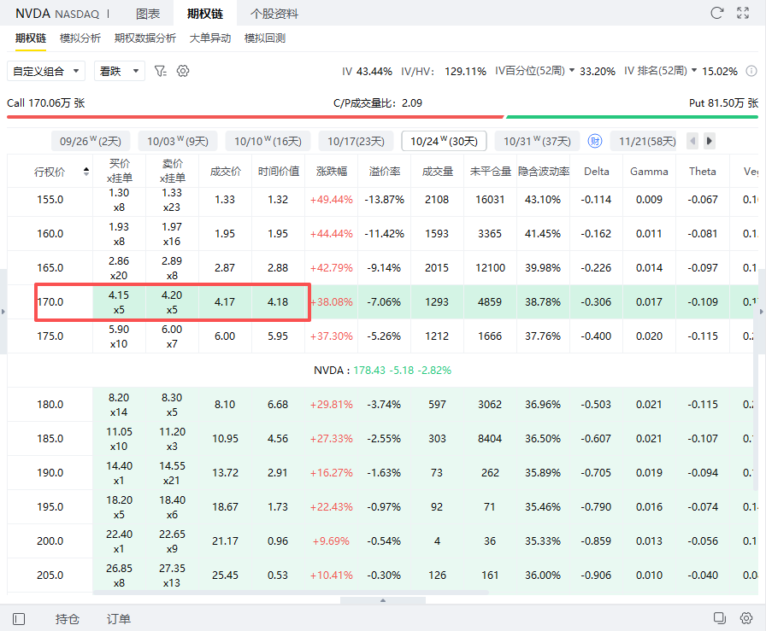Click the red Call volume bar

click(255, 117)
